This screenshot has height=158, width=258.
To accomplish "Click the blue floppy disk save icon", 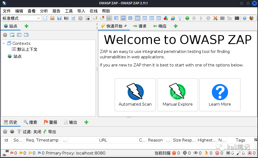I will pyautogui.click(x=59, y=18).
